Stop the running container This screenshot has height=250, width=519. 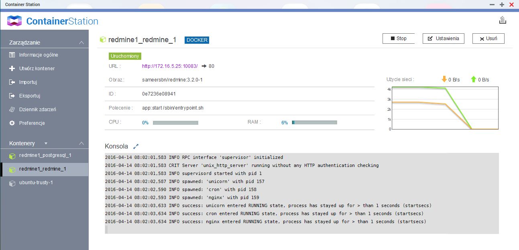point(399,39)
